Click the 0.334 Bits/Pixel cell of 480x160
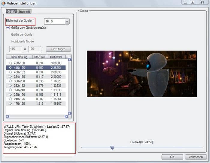Viewport: 210px width, 163px height. pos(40,63)
